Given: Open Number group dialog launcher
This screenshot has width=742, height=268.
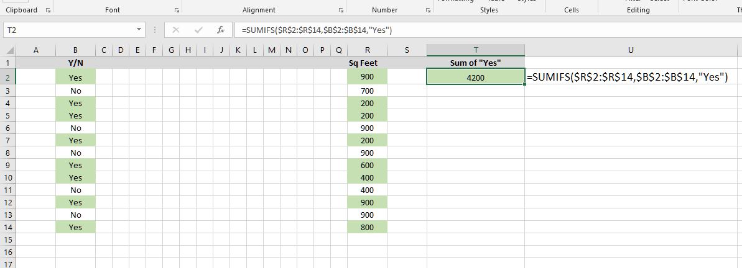Looking at the screenshot, I should [x=428, y=10].
